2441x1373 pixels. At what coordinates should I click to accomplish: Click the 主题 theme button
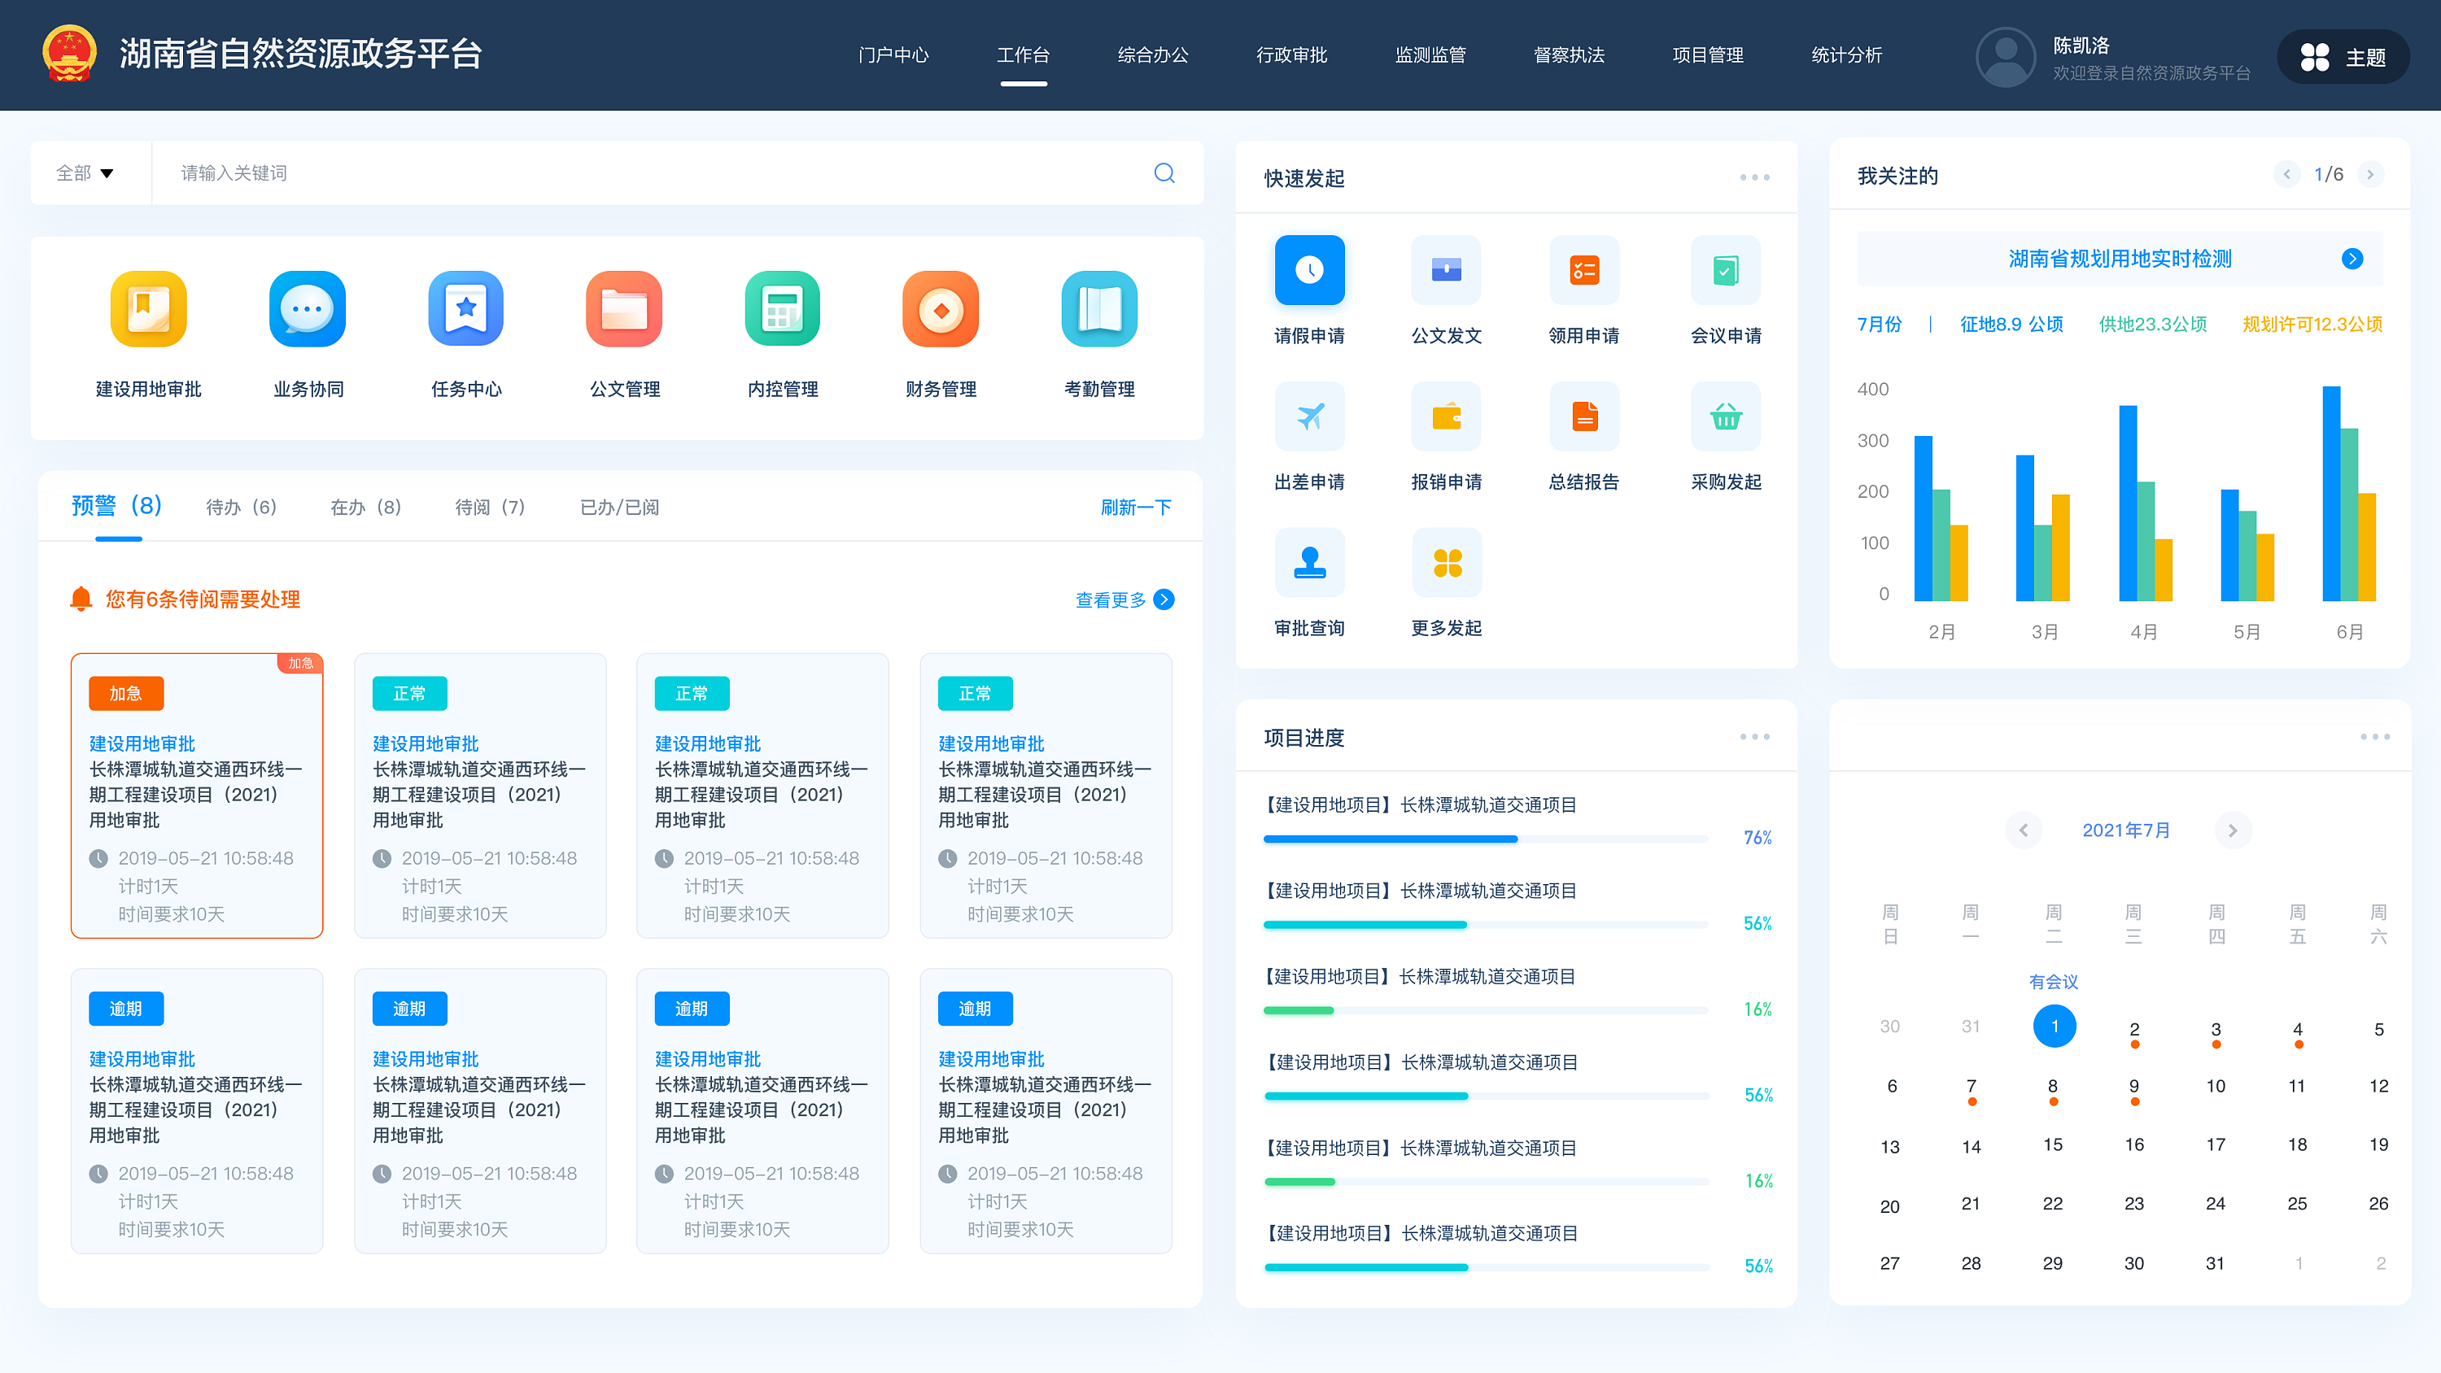(x=2343, y=57)
